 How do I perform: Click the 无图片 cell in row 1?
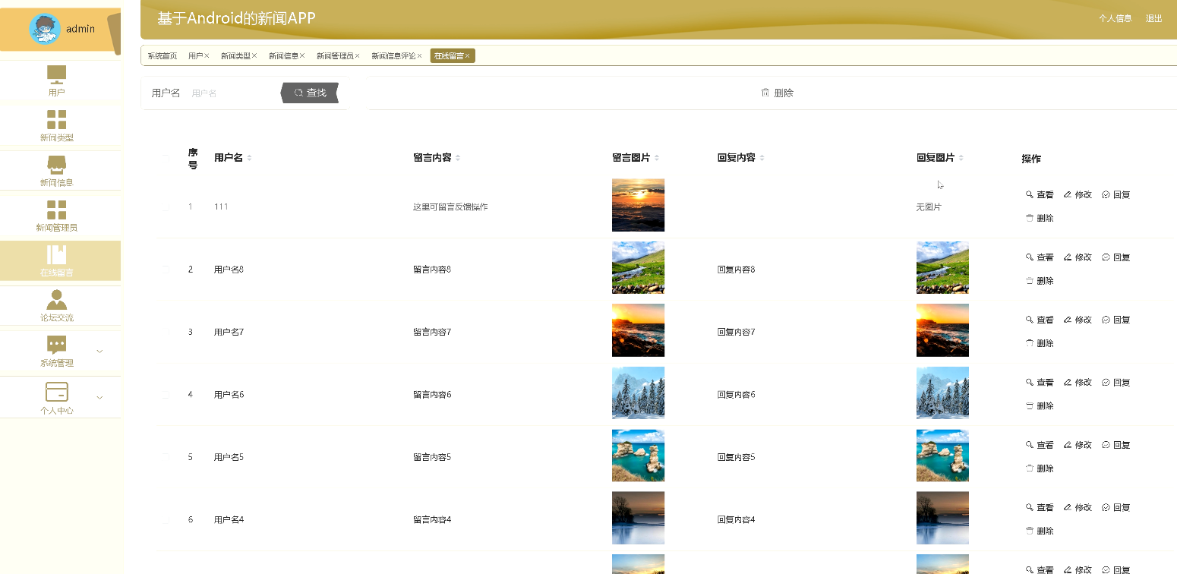coord(929,207)
